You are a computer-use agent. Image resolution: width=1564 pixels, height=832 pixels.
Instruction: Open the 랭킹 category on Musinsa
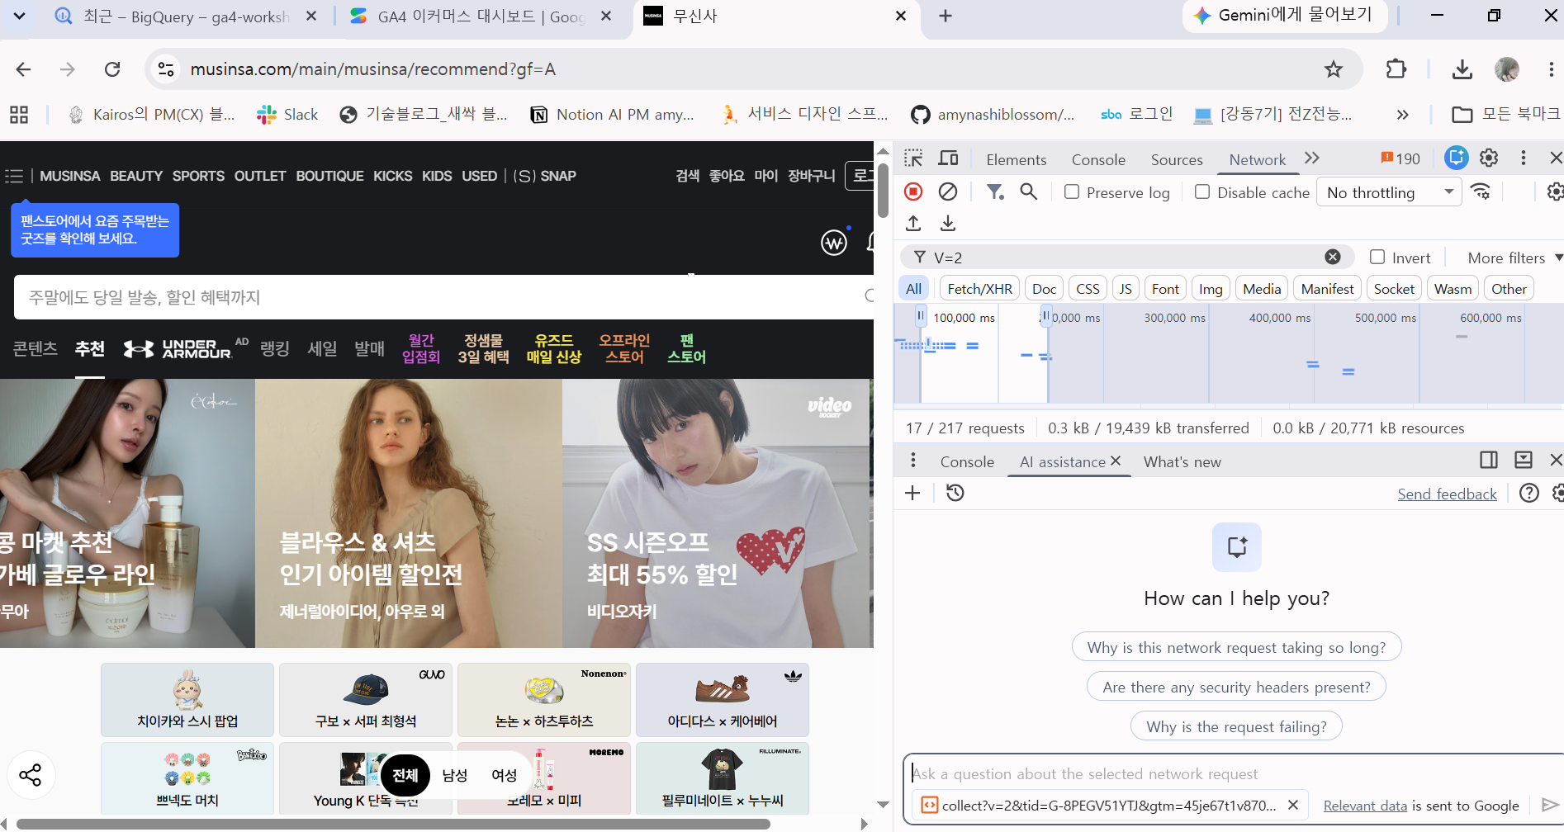pos(275,349)
